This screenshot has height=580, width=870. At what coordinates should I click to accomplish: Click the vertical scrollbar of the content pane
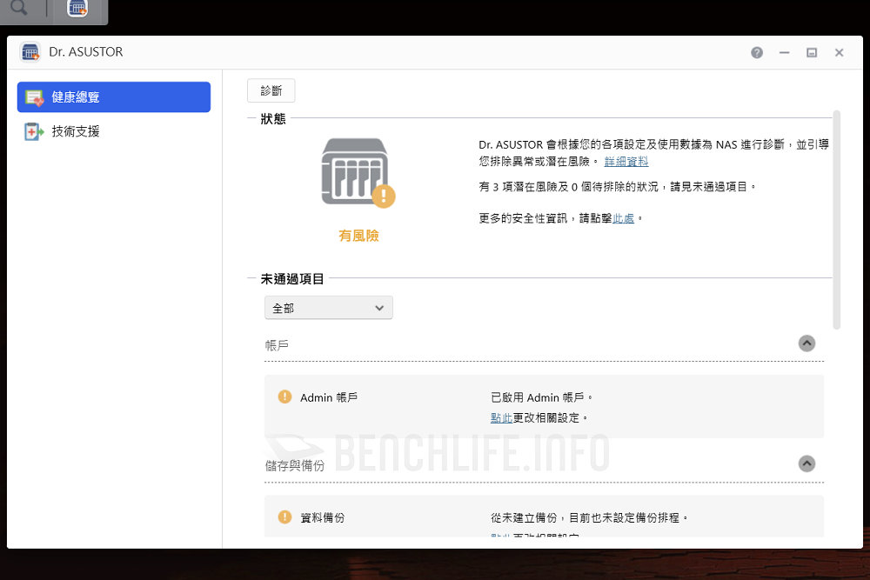(x=836, y=217)
